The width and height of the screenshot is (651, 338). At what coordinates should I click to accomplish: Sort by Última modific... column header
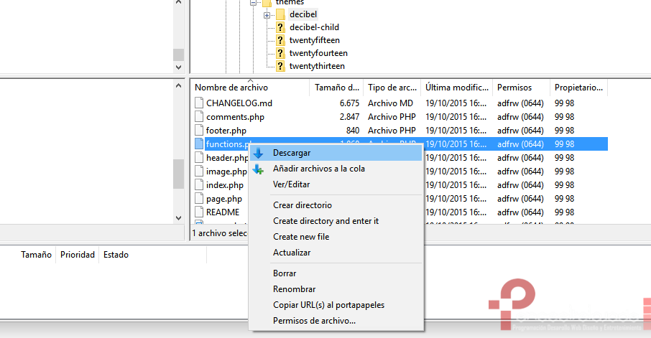457,88
